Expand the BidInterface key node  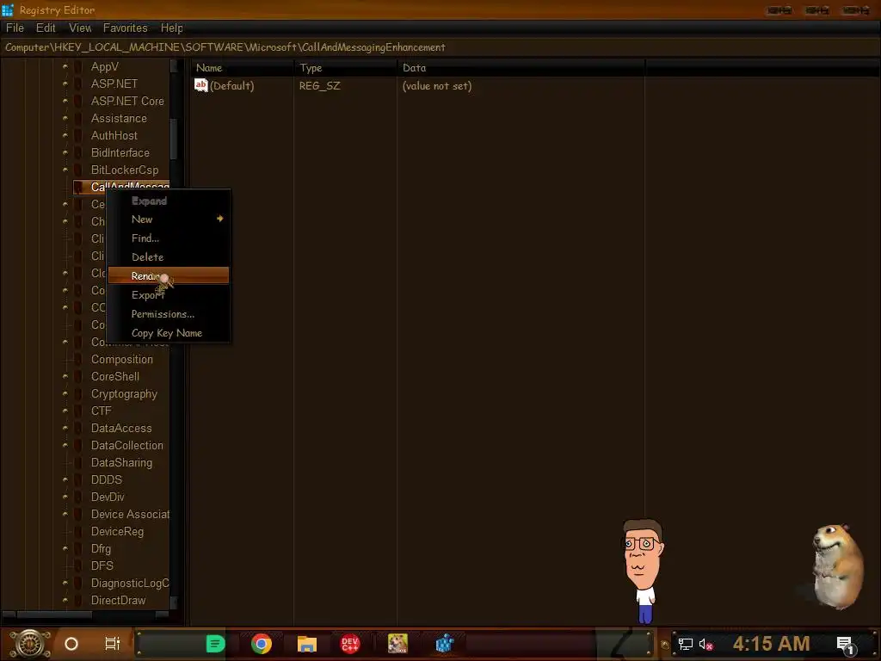coord(65,152)
